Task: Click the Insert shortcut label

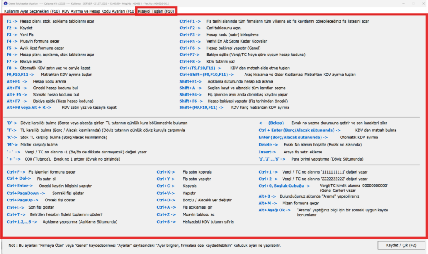Action: tap(267, 152)
